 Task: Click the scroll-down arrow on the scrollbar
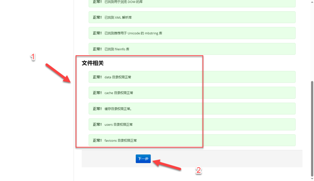pyautogui.click(x=312, y=179)
